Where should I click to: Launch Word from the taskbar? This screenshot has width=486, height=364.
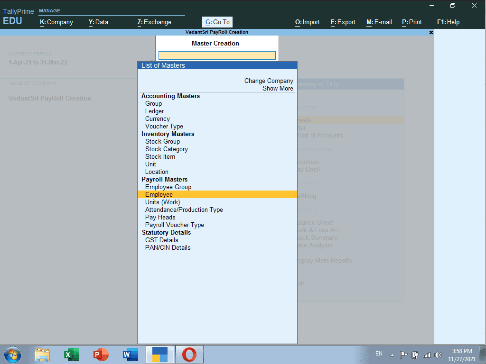[131, 355]
